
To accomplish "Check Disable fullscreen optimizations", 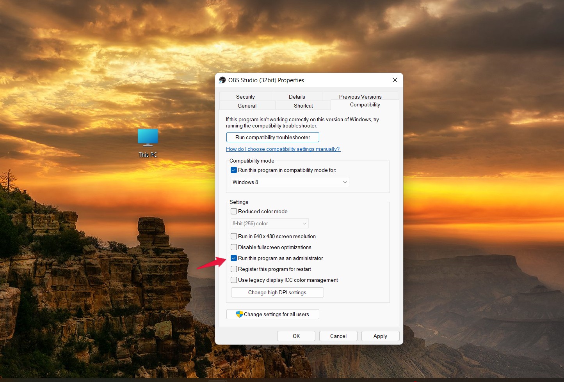I will [x=234, y=247].
